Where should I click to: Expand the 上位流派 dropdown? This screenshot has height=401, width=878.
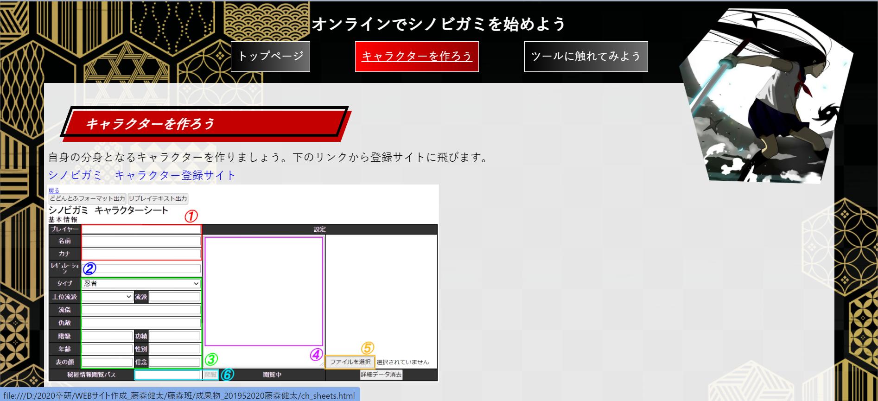(108, 297)
